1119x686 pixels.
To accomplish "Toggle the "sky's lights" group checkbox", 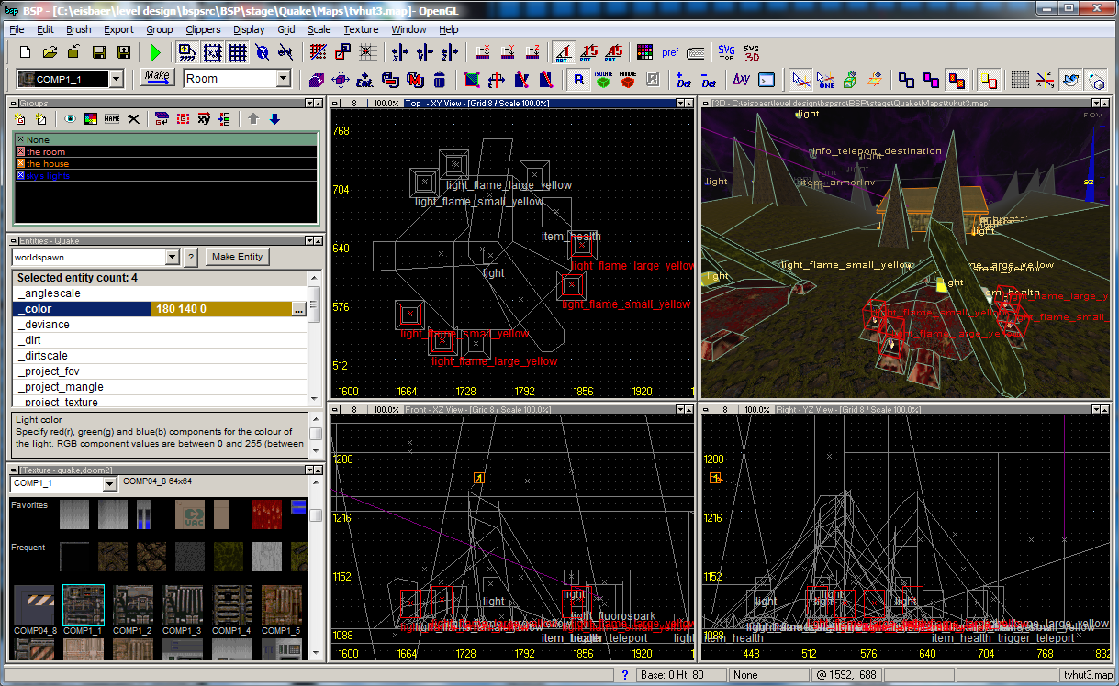I will coord(21,174).
